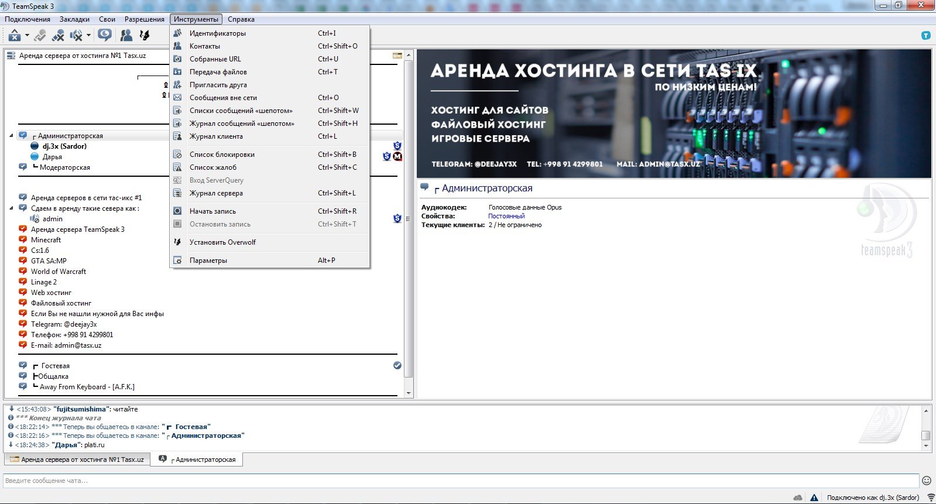Select user dj.3x (Sardor) in tree
The image size is (936, 504).
[64, 146]
